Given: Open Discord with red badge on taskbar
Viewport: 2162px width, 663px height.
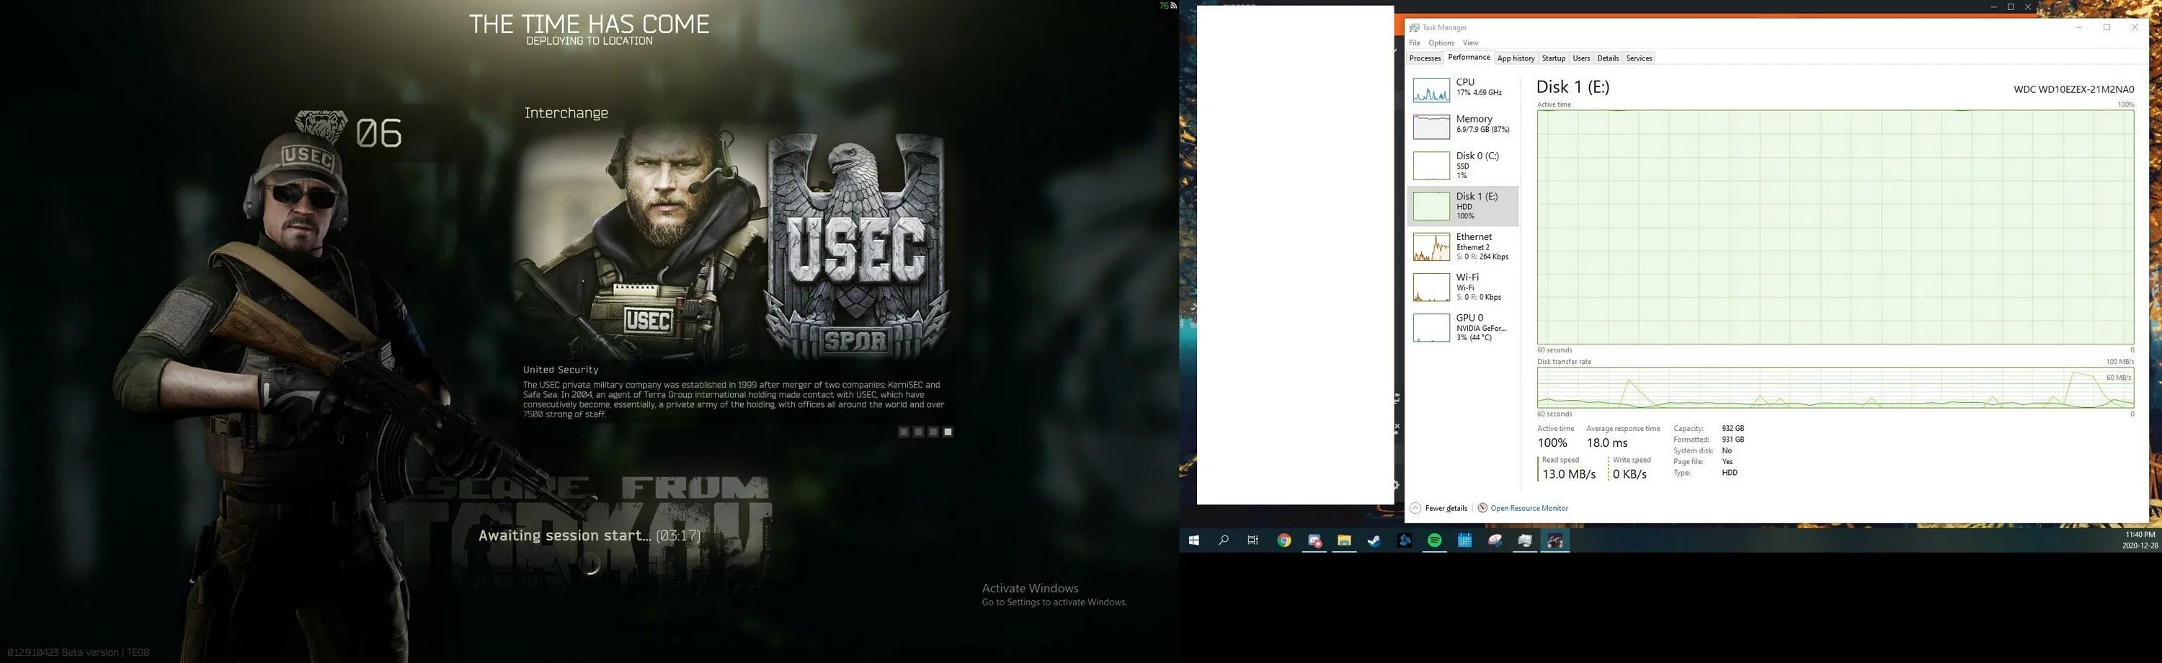Looking at the screenshot, I should (1314, 540).
